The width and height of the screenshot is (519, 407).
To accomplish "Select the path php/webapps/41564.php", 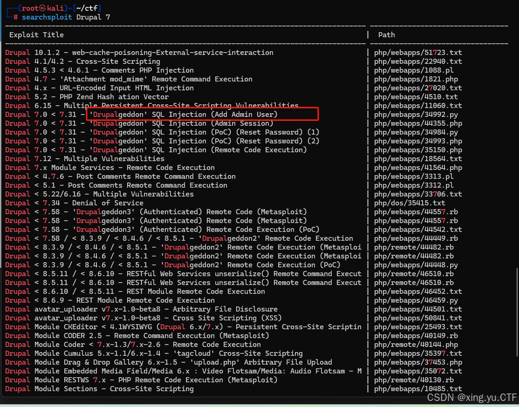I will tap(418, 168).
